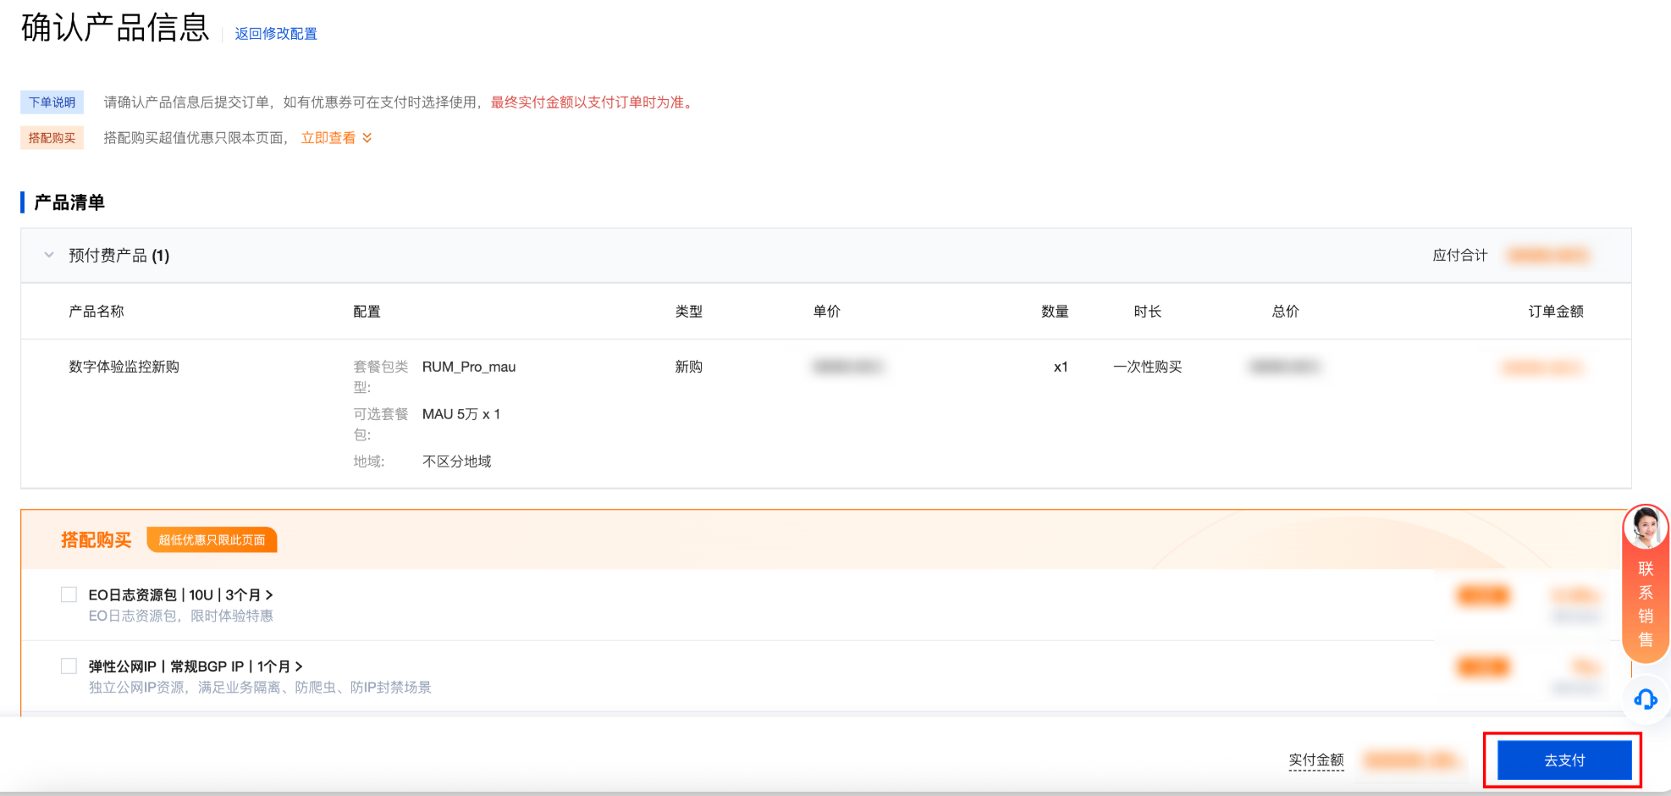Click the 搭配购买 bundle section heading
Viewport: 1671px width, 796px height.
pos(97,540)
